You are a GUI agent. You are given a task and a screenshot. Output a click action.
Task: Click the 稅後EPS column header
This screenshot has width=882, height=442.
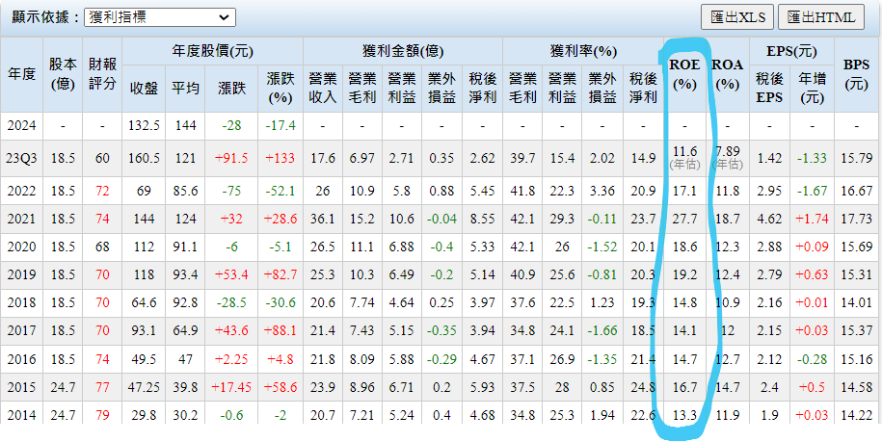(x=769, y=88)
